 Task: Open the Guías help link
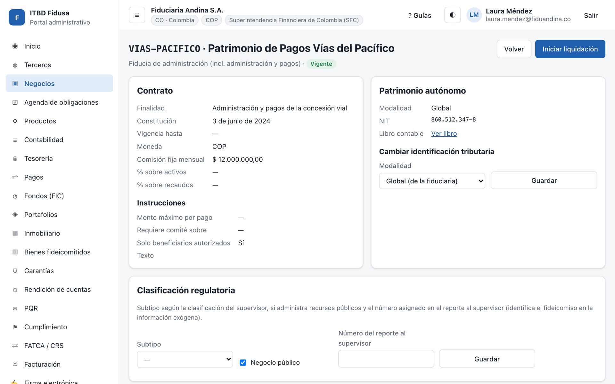(x=420, y=15)
